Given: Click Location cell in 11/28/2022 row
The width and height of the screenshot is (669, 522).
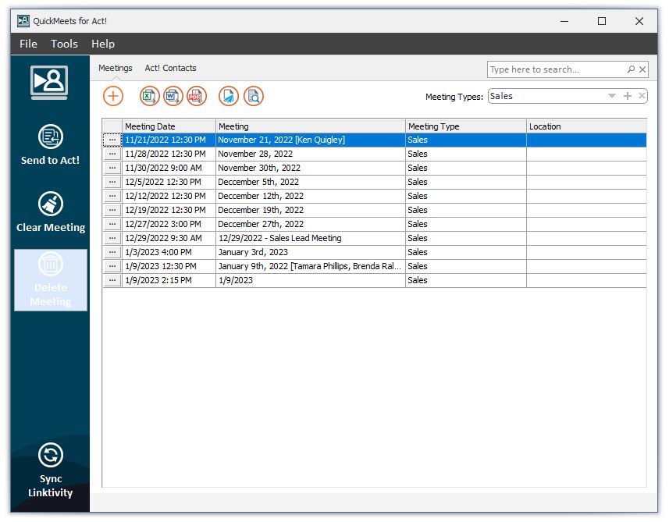Looking at the screenshot, I should point(587,154).
